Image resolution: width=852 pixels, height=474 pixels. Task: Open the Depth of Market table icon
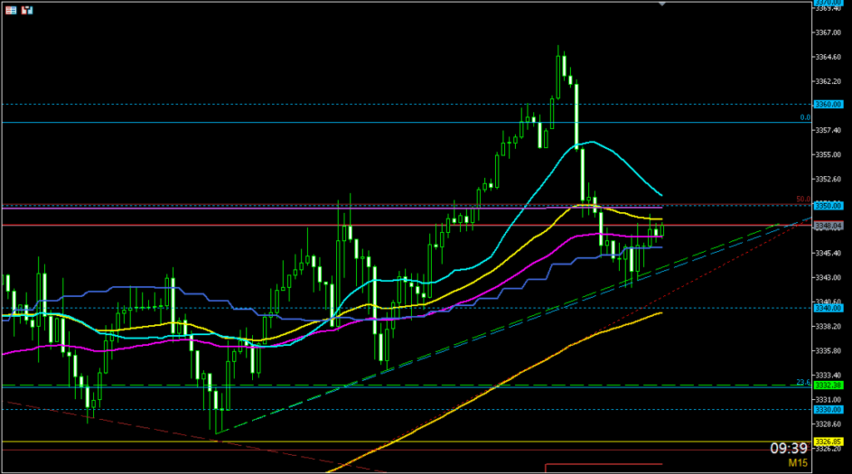point(11,10)
